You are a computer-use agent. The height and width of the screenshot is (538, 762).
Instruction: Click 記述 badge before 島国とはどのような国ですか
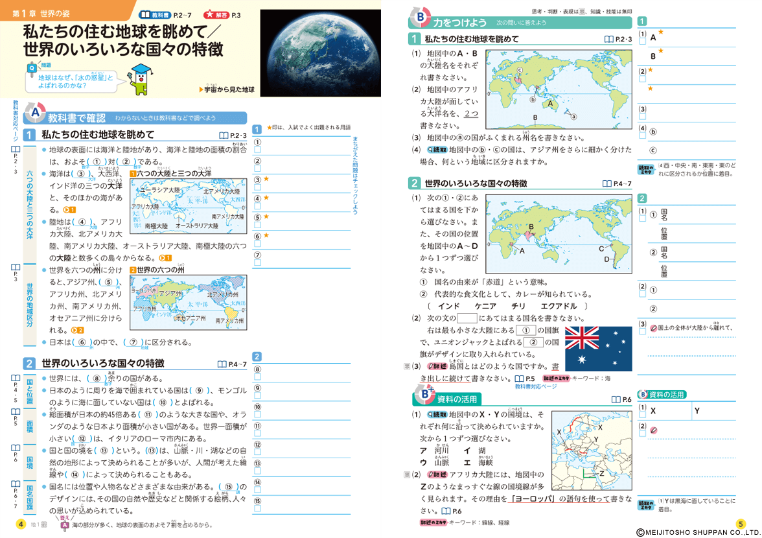pyautogui.click(x=437, y=366)
